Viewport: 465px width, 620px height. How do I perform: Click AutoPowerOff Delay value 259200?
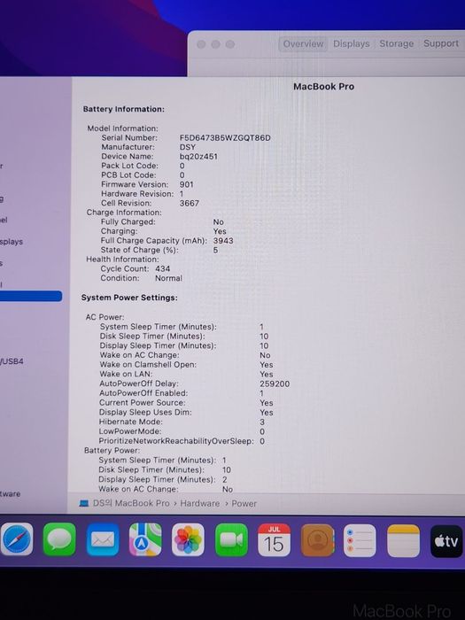coord(275,384)
